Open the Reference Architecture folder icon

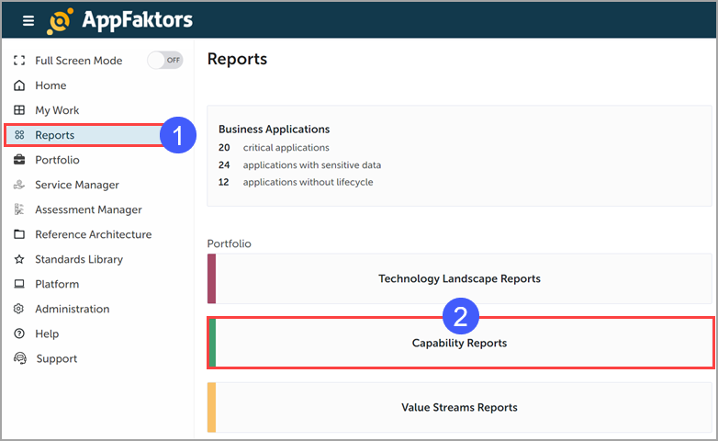point(19,234)
